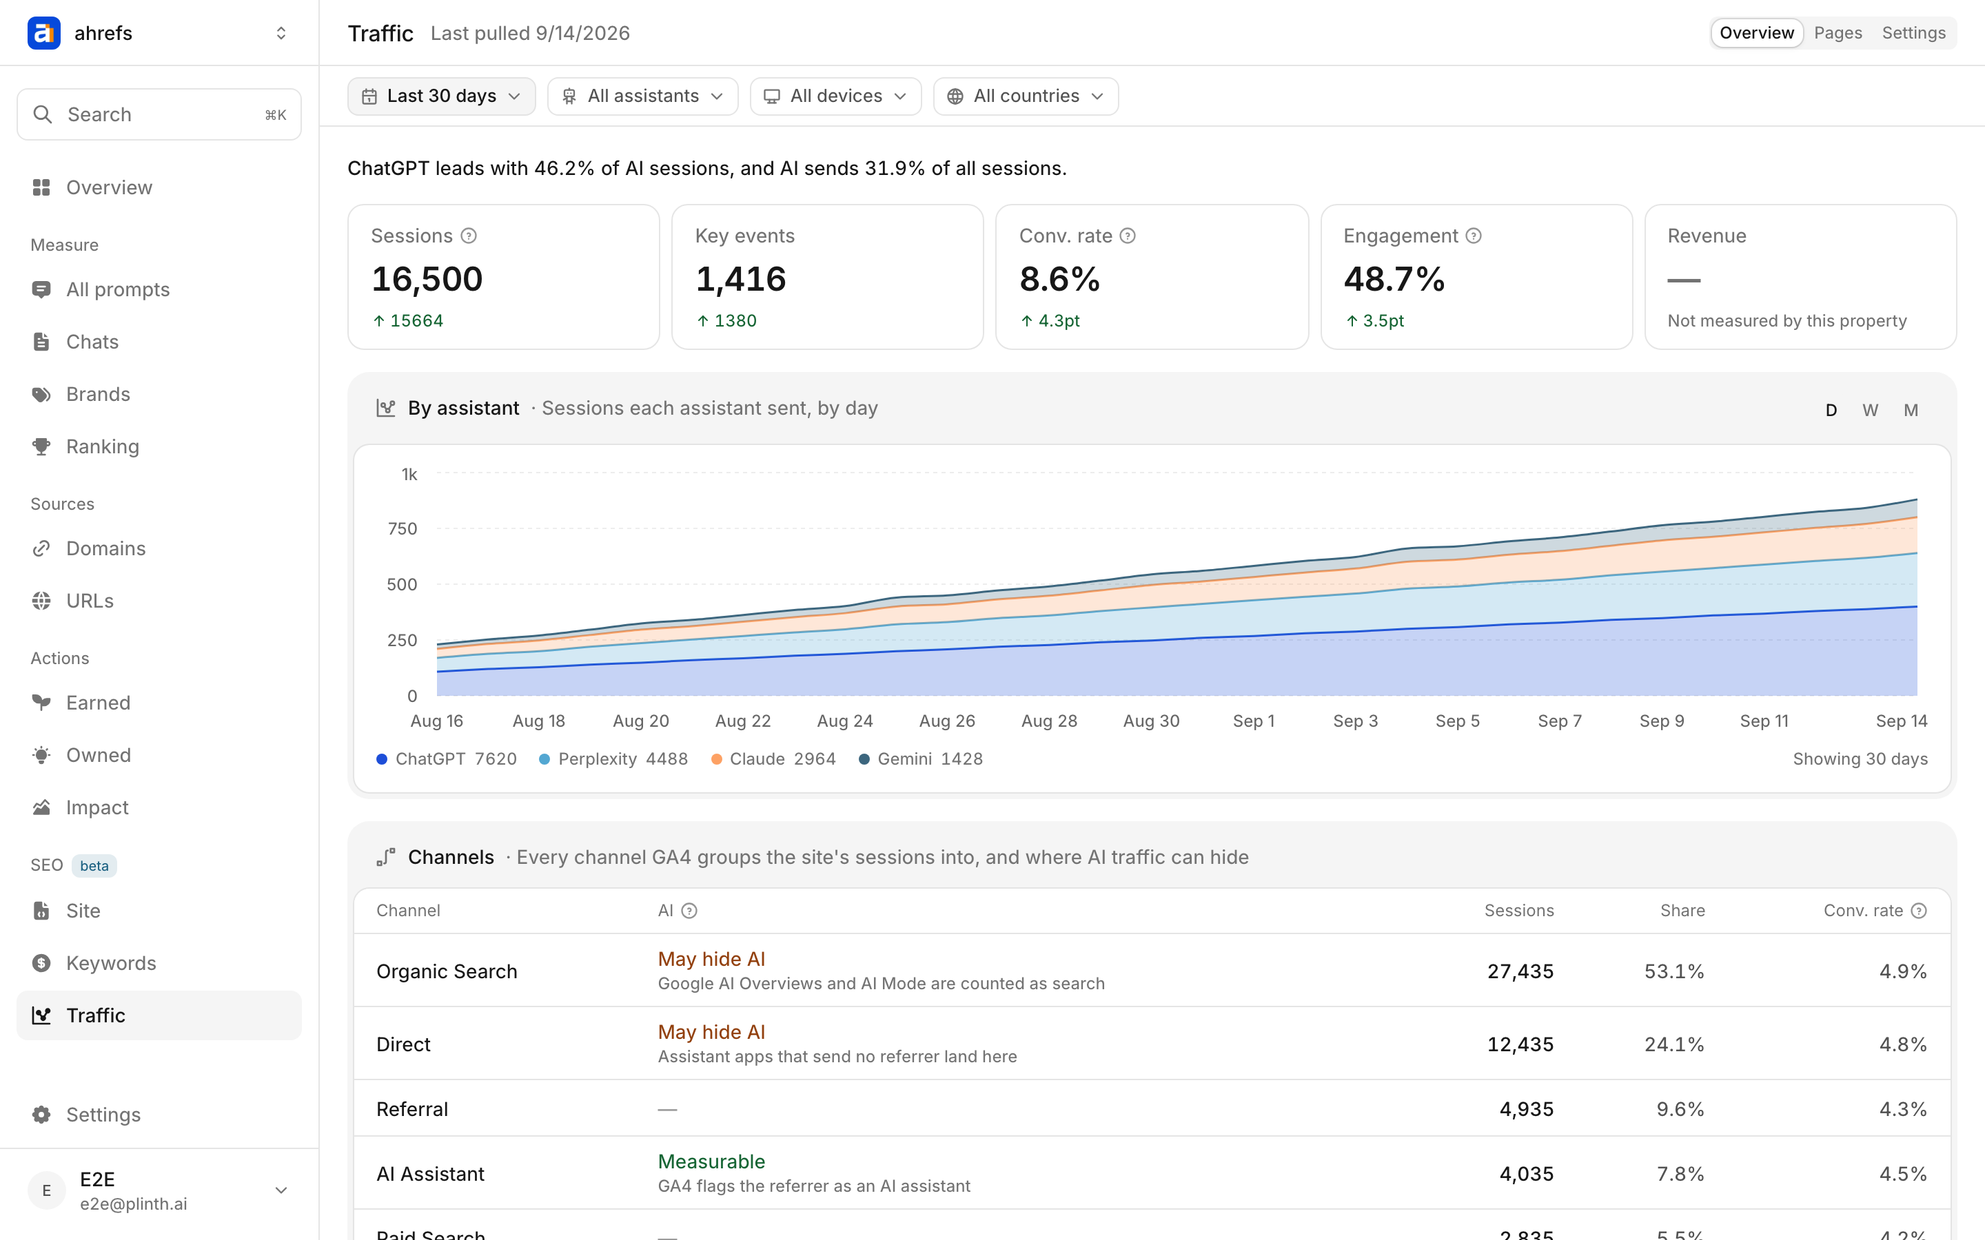Click the Keywords dollar icon
Viewport: 1985px width, 1240px height.
[41, 964]
